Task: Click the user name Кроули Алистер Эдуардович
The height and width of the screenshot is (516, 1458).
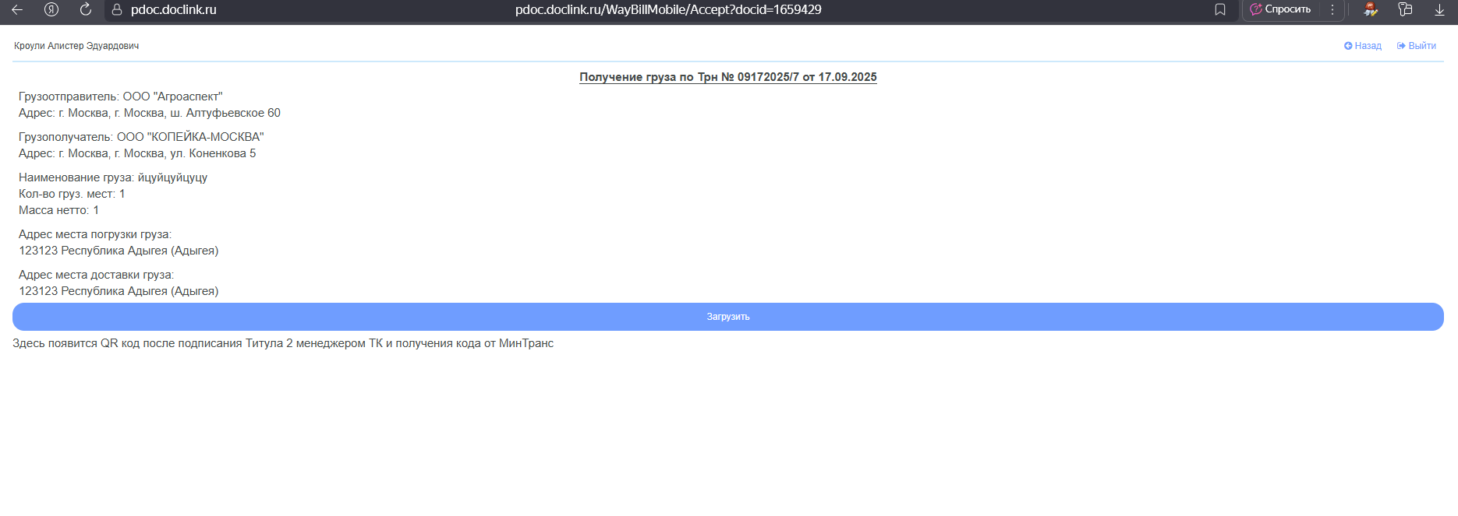Action: coord(76,46)
